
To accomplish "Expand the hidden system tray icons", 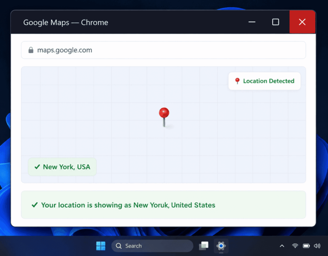I will pos(282,246).
